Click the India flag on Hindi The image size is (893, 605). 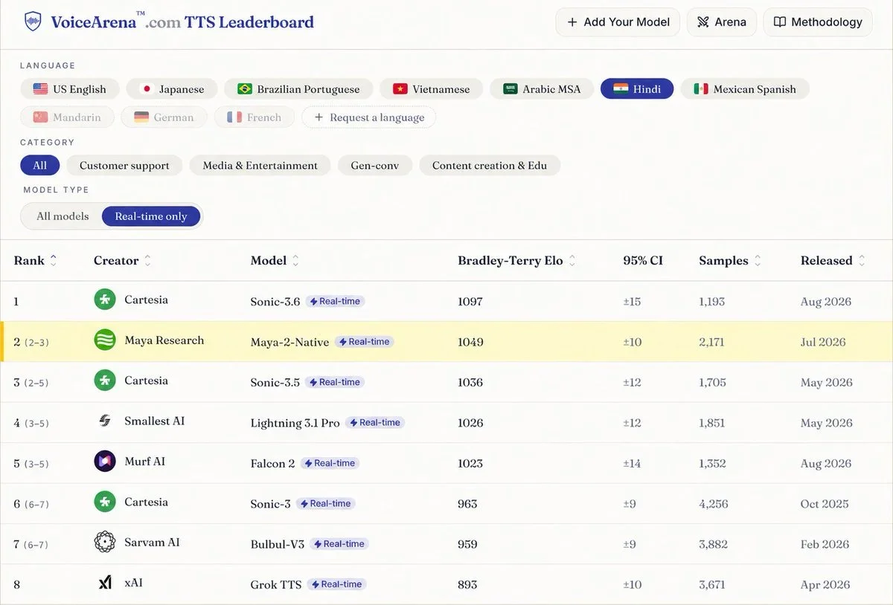coord(621,89)
